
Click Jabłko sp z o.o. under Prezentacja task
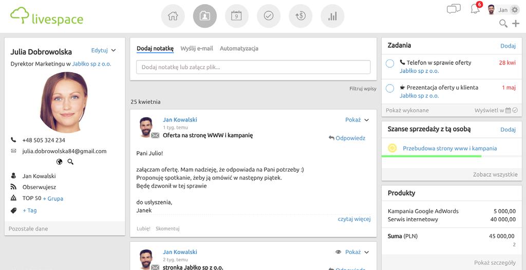tap(419, 96)
